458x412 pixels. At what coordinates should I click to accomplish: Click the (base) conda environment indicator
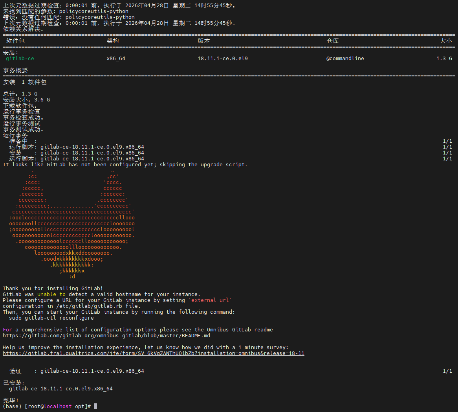12,406
